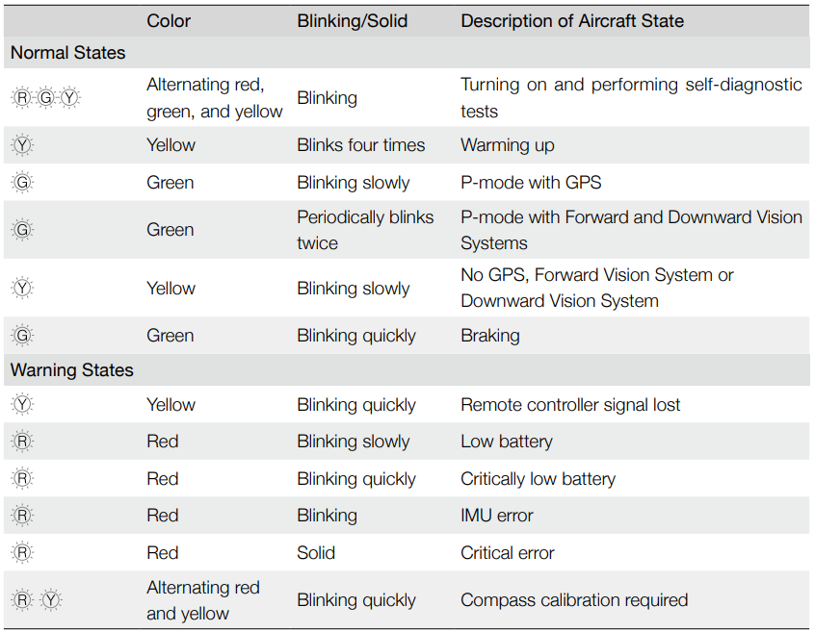Select the Alternating red and yellow cell
The image size is (815, 632).
pyautogui.click(x=202, y=600)
